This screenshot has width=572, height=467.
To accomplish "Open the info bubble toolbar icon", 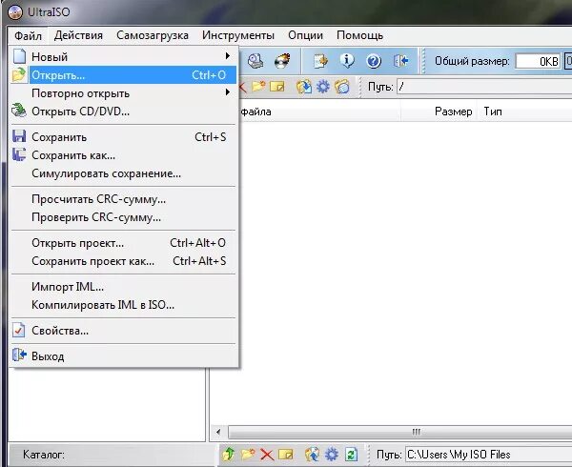I will coord(347,61).
